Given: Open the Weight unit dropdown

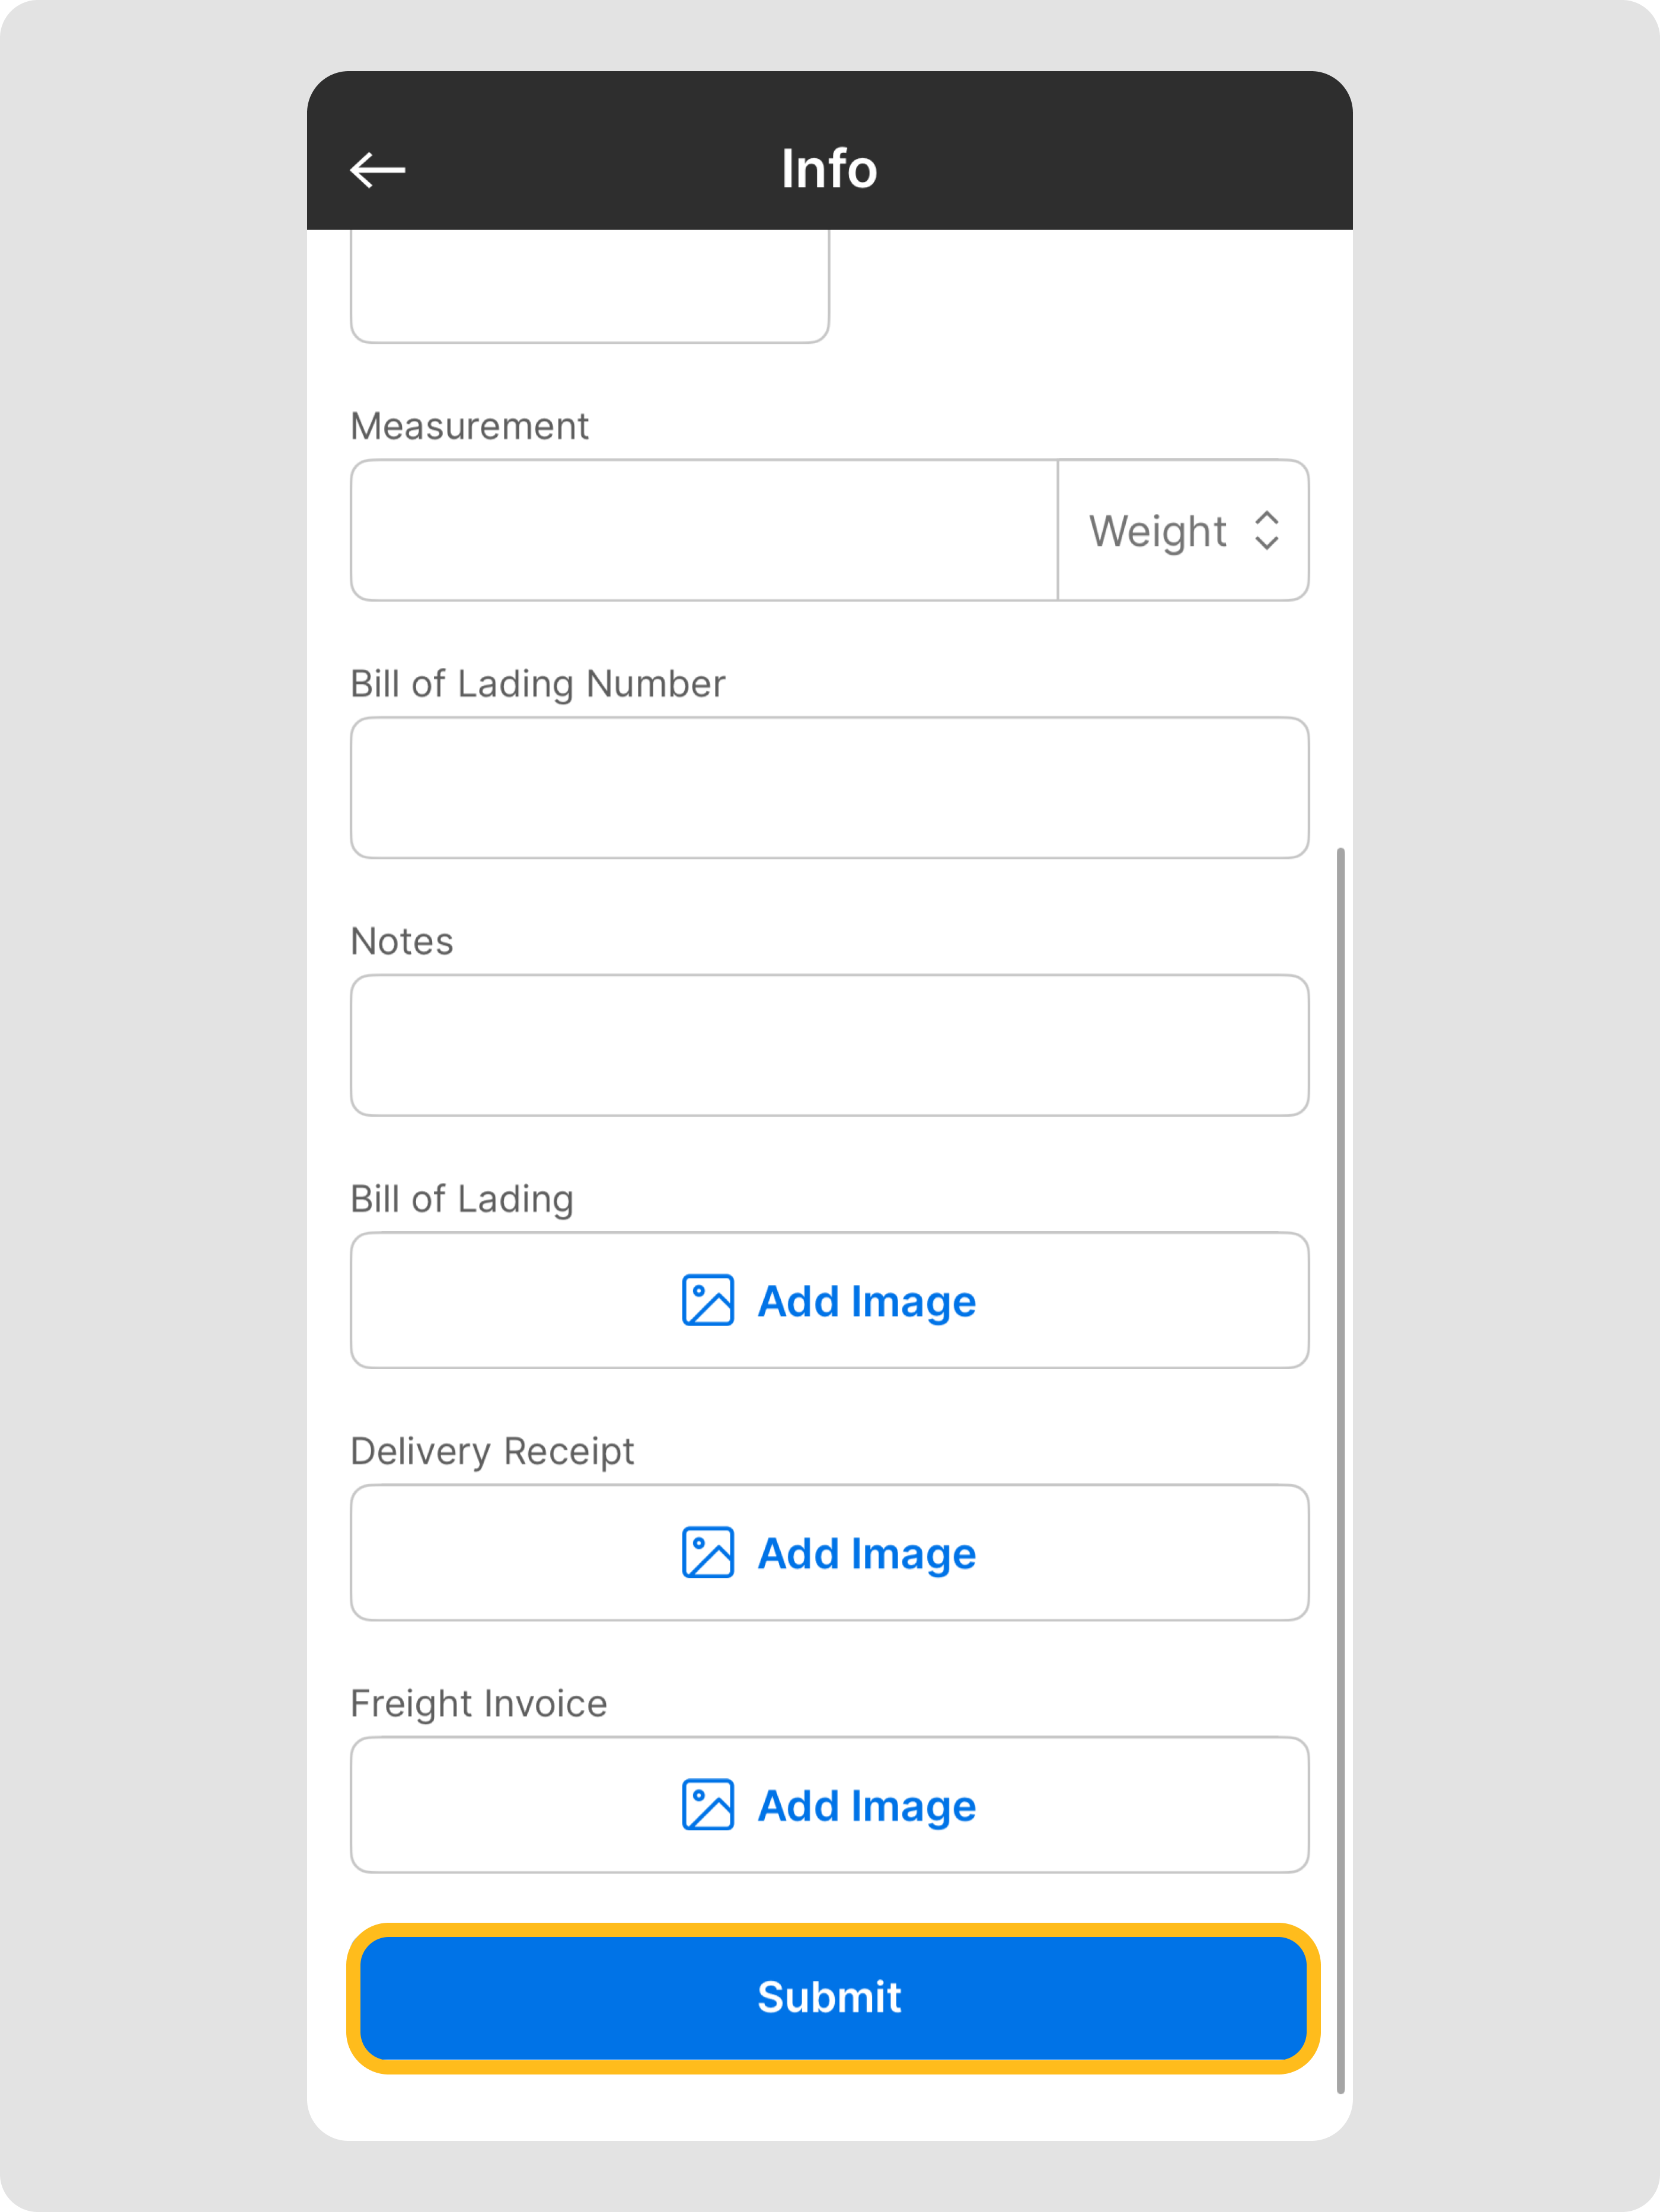Looking at the screenshot, I should click(1183, 531).
